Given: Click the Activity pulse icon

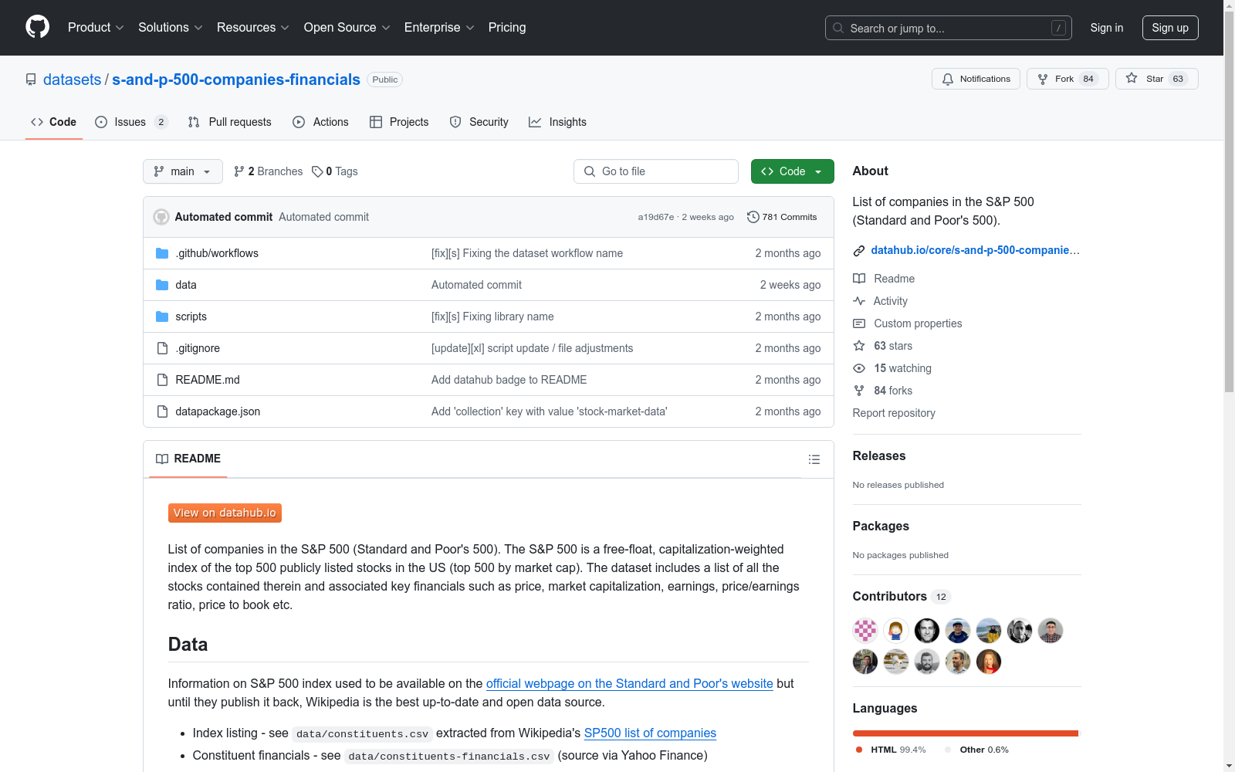Looking at the screenshot, I should 859,301.
